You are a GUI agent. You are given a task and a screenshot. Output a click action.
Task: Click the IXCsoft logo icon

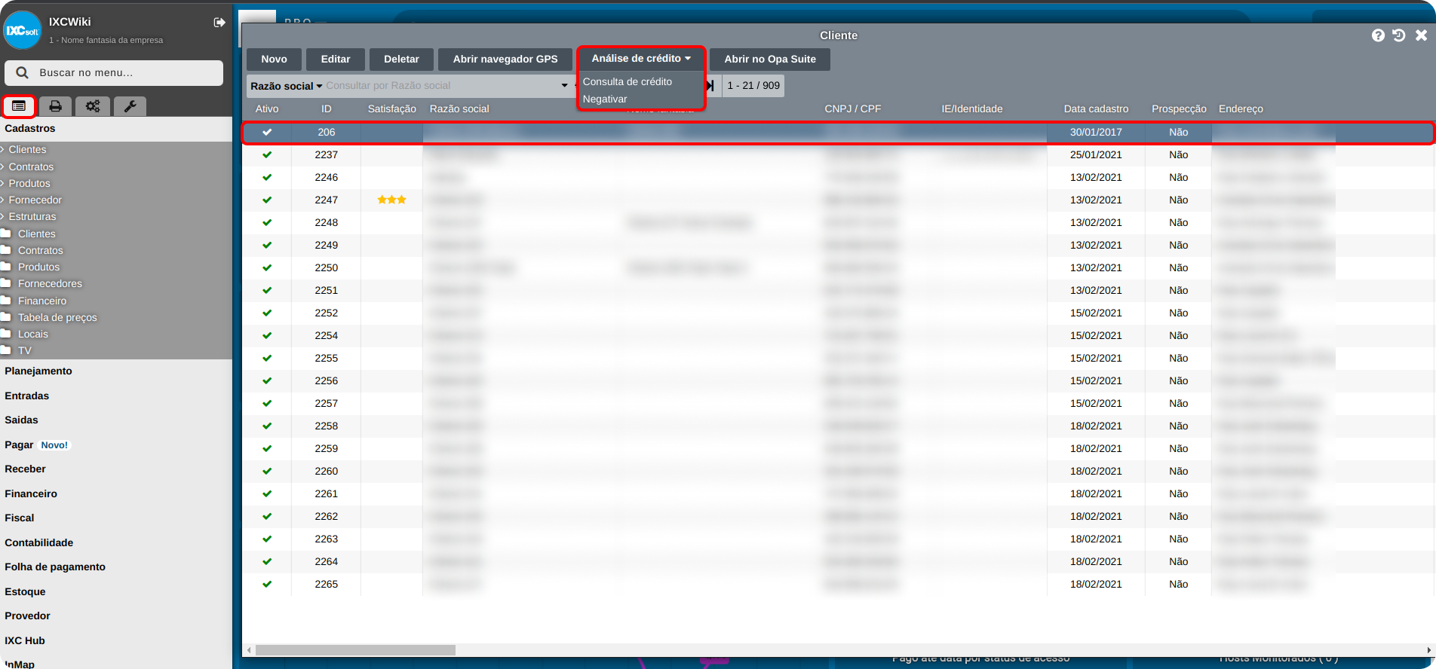(22, 30)
